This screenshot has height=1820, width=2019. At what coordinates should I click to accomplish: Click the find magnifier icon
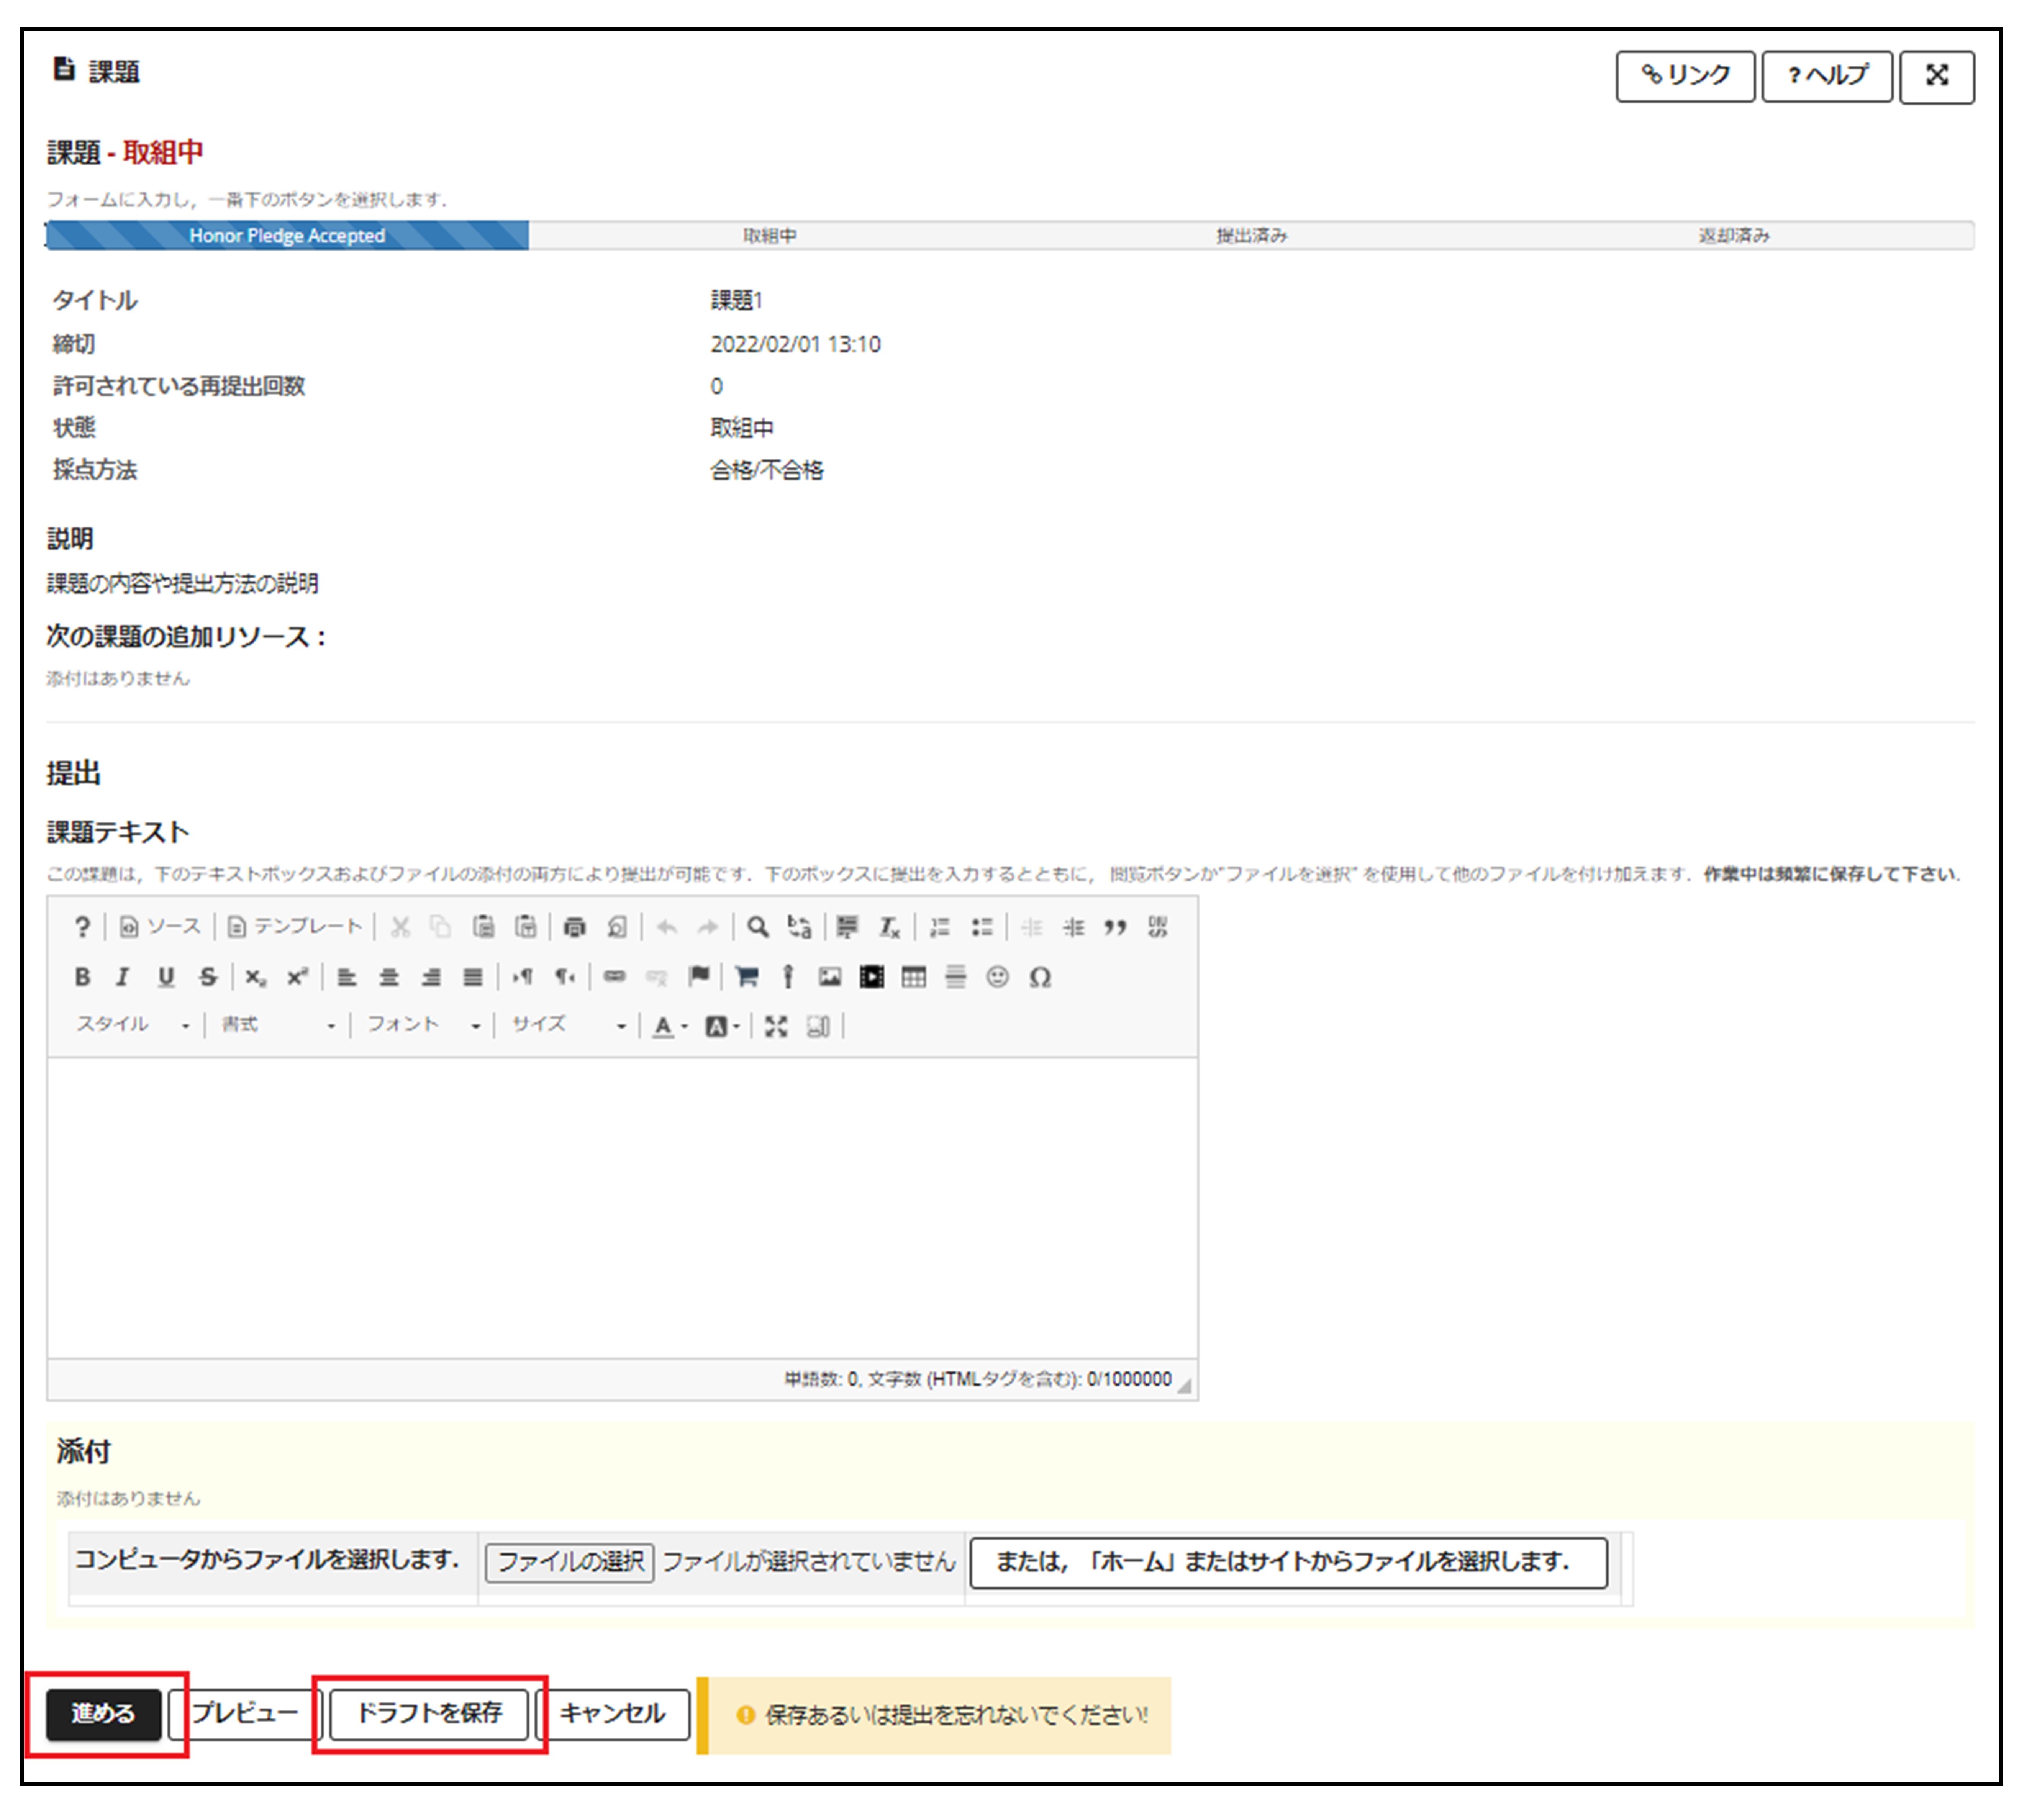(758, 927)
